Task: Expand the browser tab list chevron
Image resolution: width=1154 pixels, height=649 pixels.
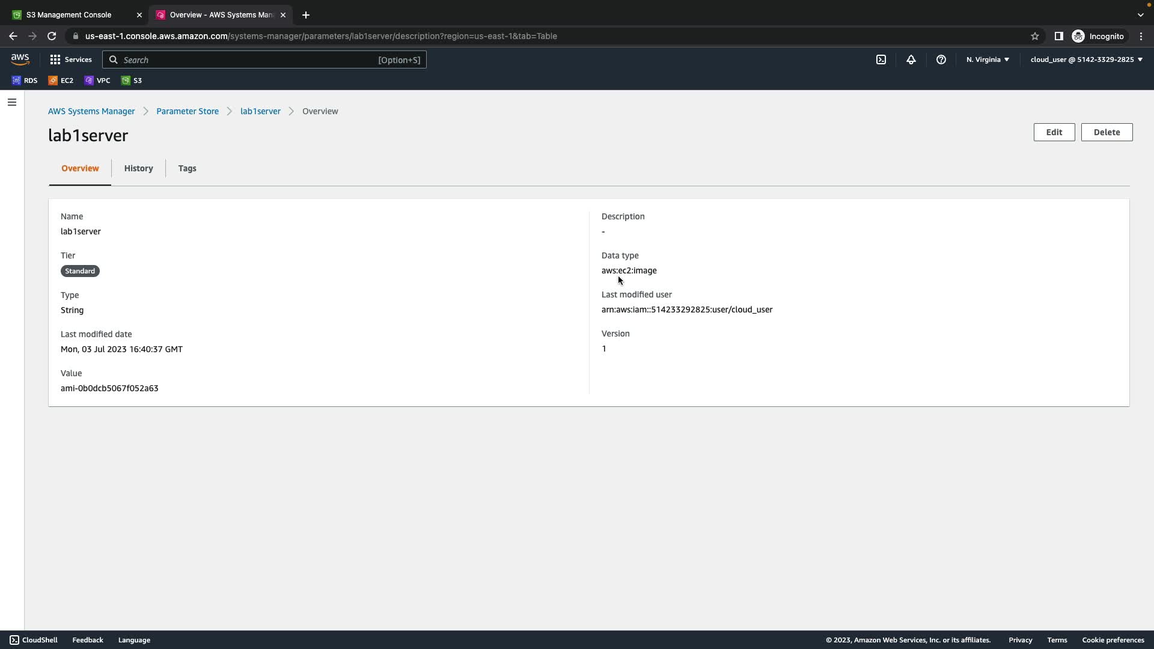Action: (x=1140, y=14)
